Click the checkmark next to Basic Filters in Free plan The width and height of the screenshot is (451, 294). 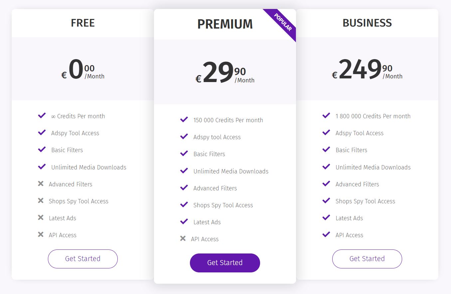click(x=42, y=149)
